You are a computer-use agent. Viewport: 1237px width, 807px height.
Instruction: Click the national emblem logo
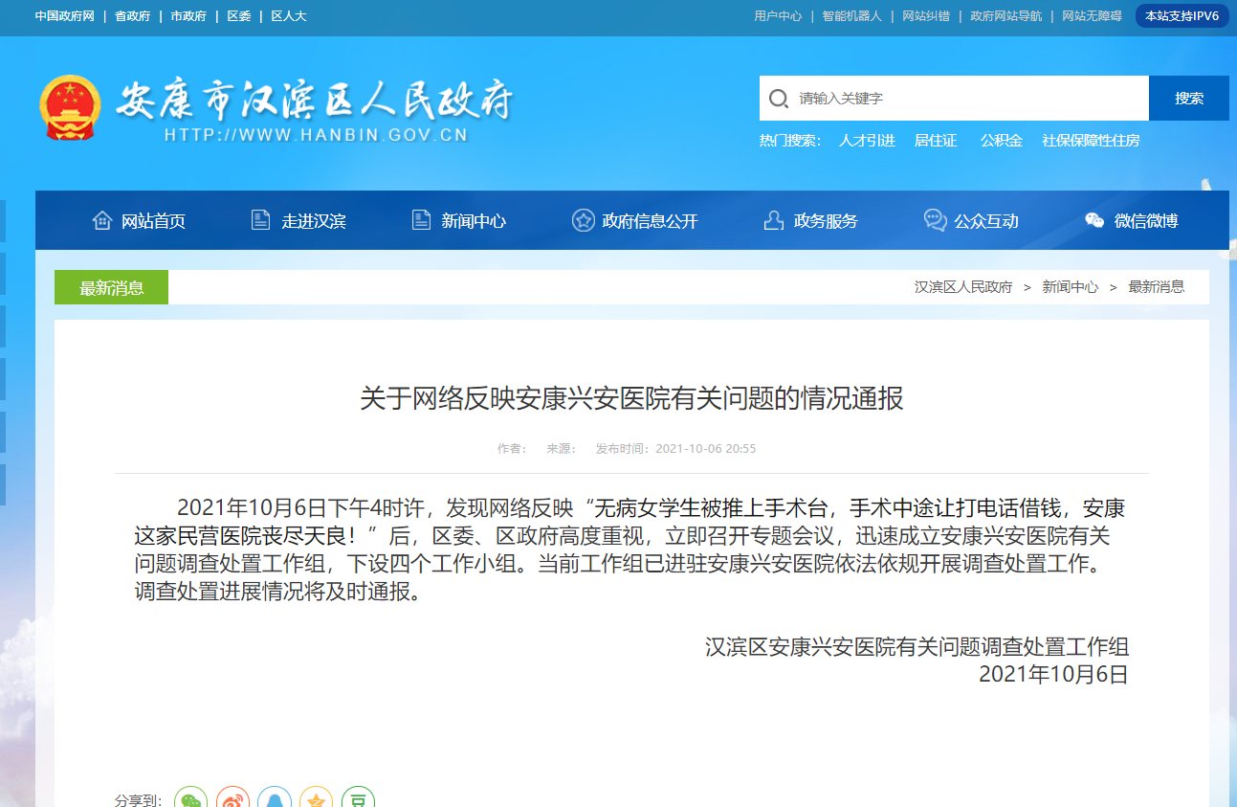[x=69, y=107]
